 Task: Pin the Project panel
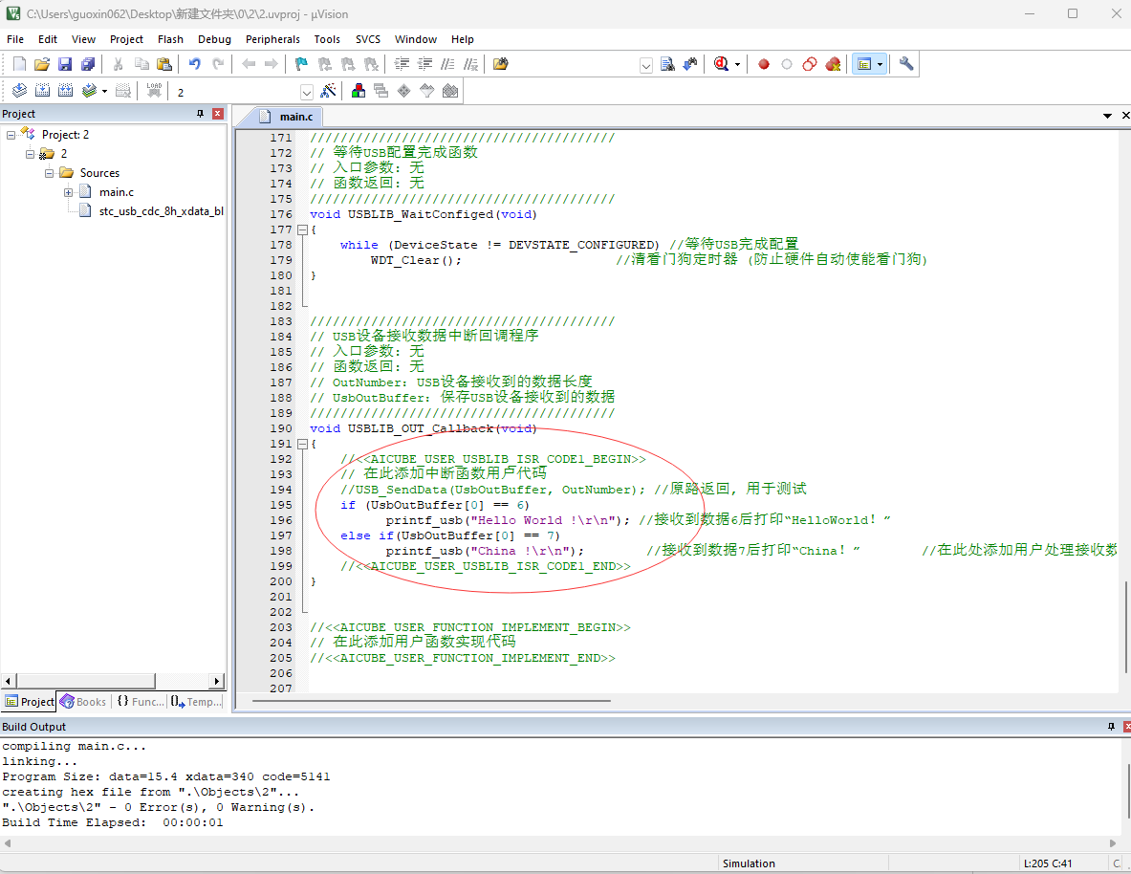click(201, 114)
